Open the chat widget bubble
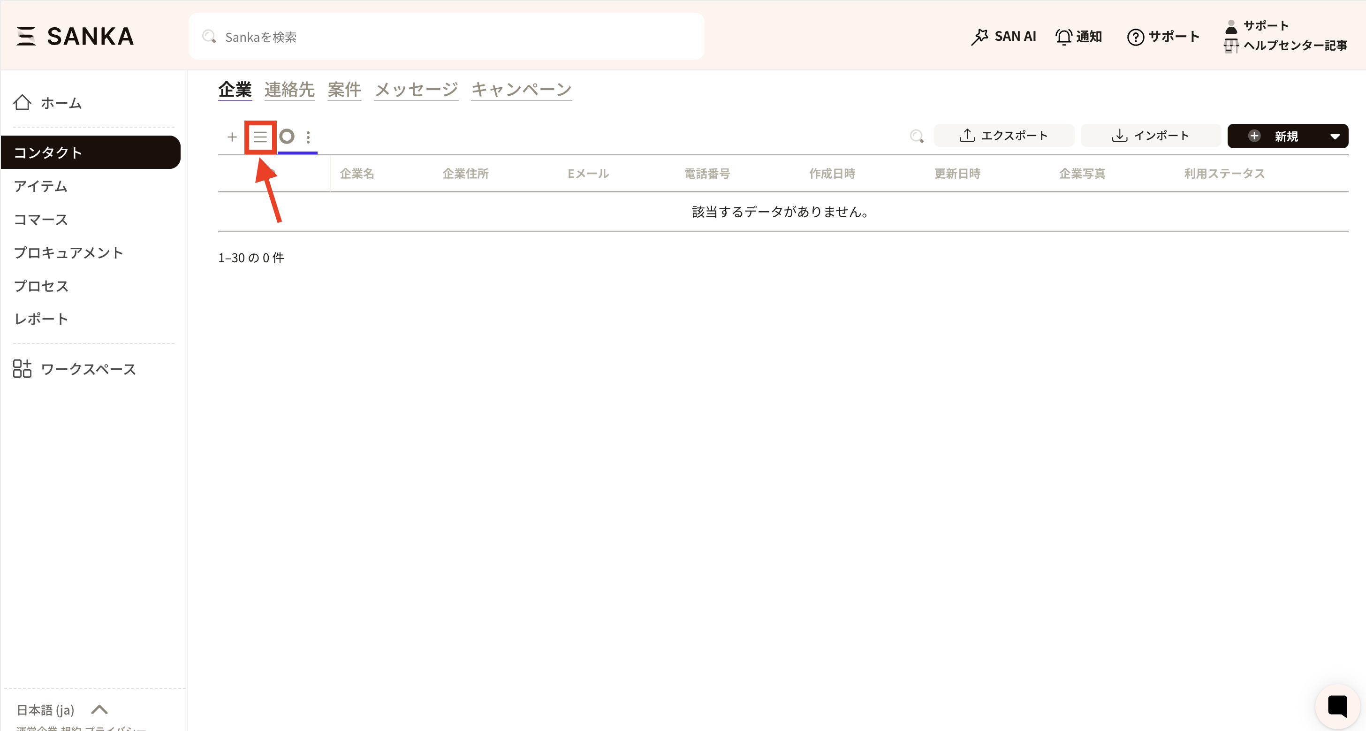The width and height of the screenshot is (1366, 731). click(x=1337, y=706)
